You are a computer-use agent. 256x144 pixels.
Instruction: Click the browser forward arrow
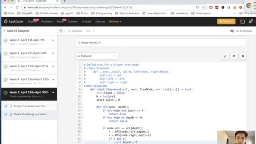(x=11, y=8)
